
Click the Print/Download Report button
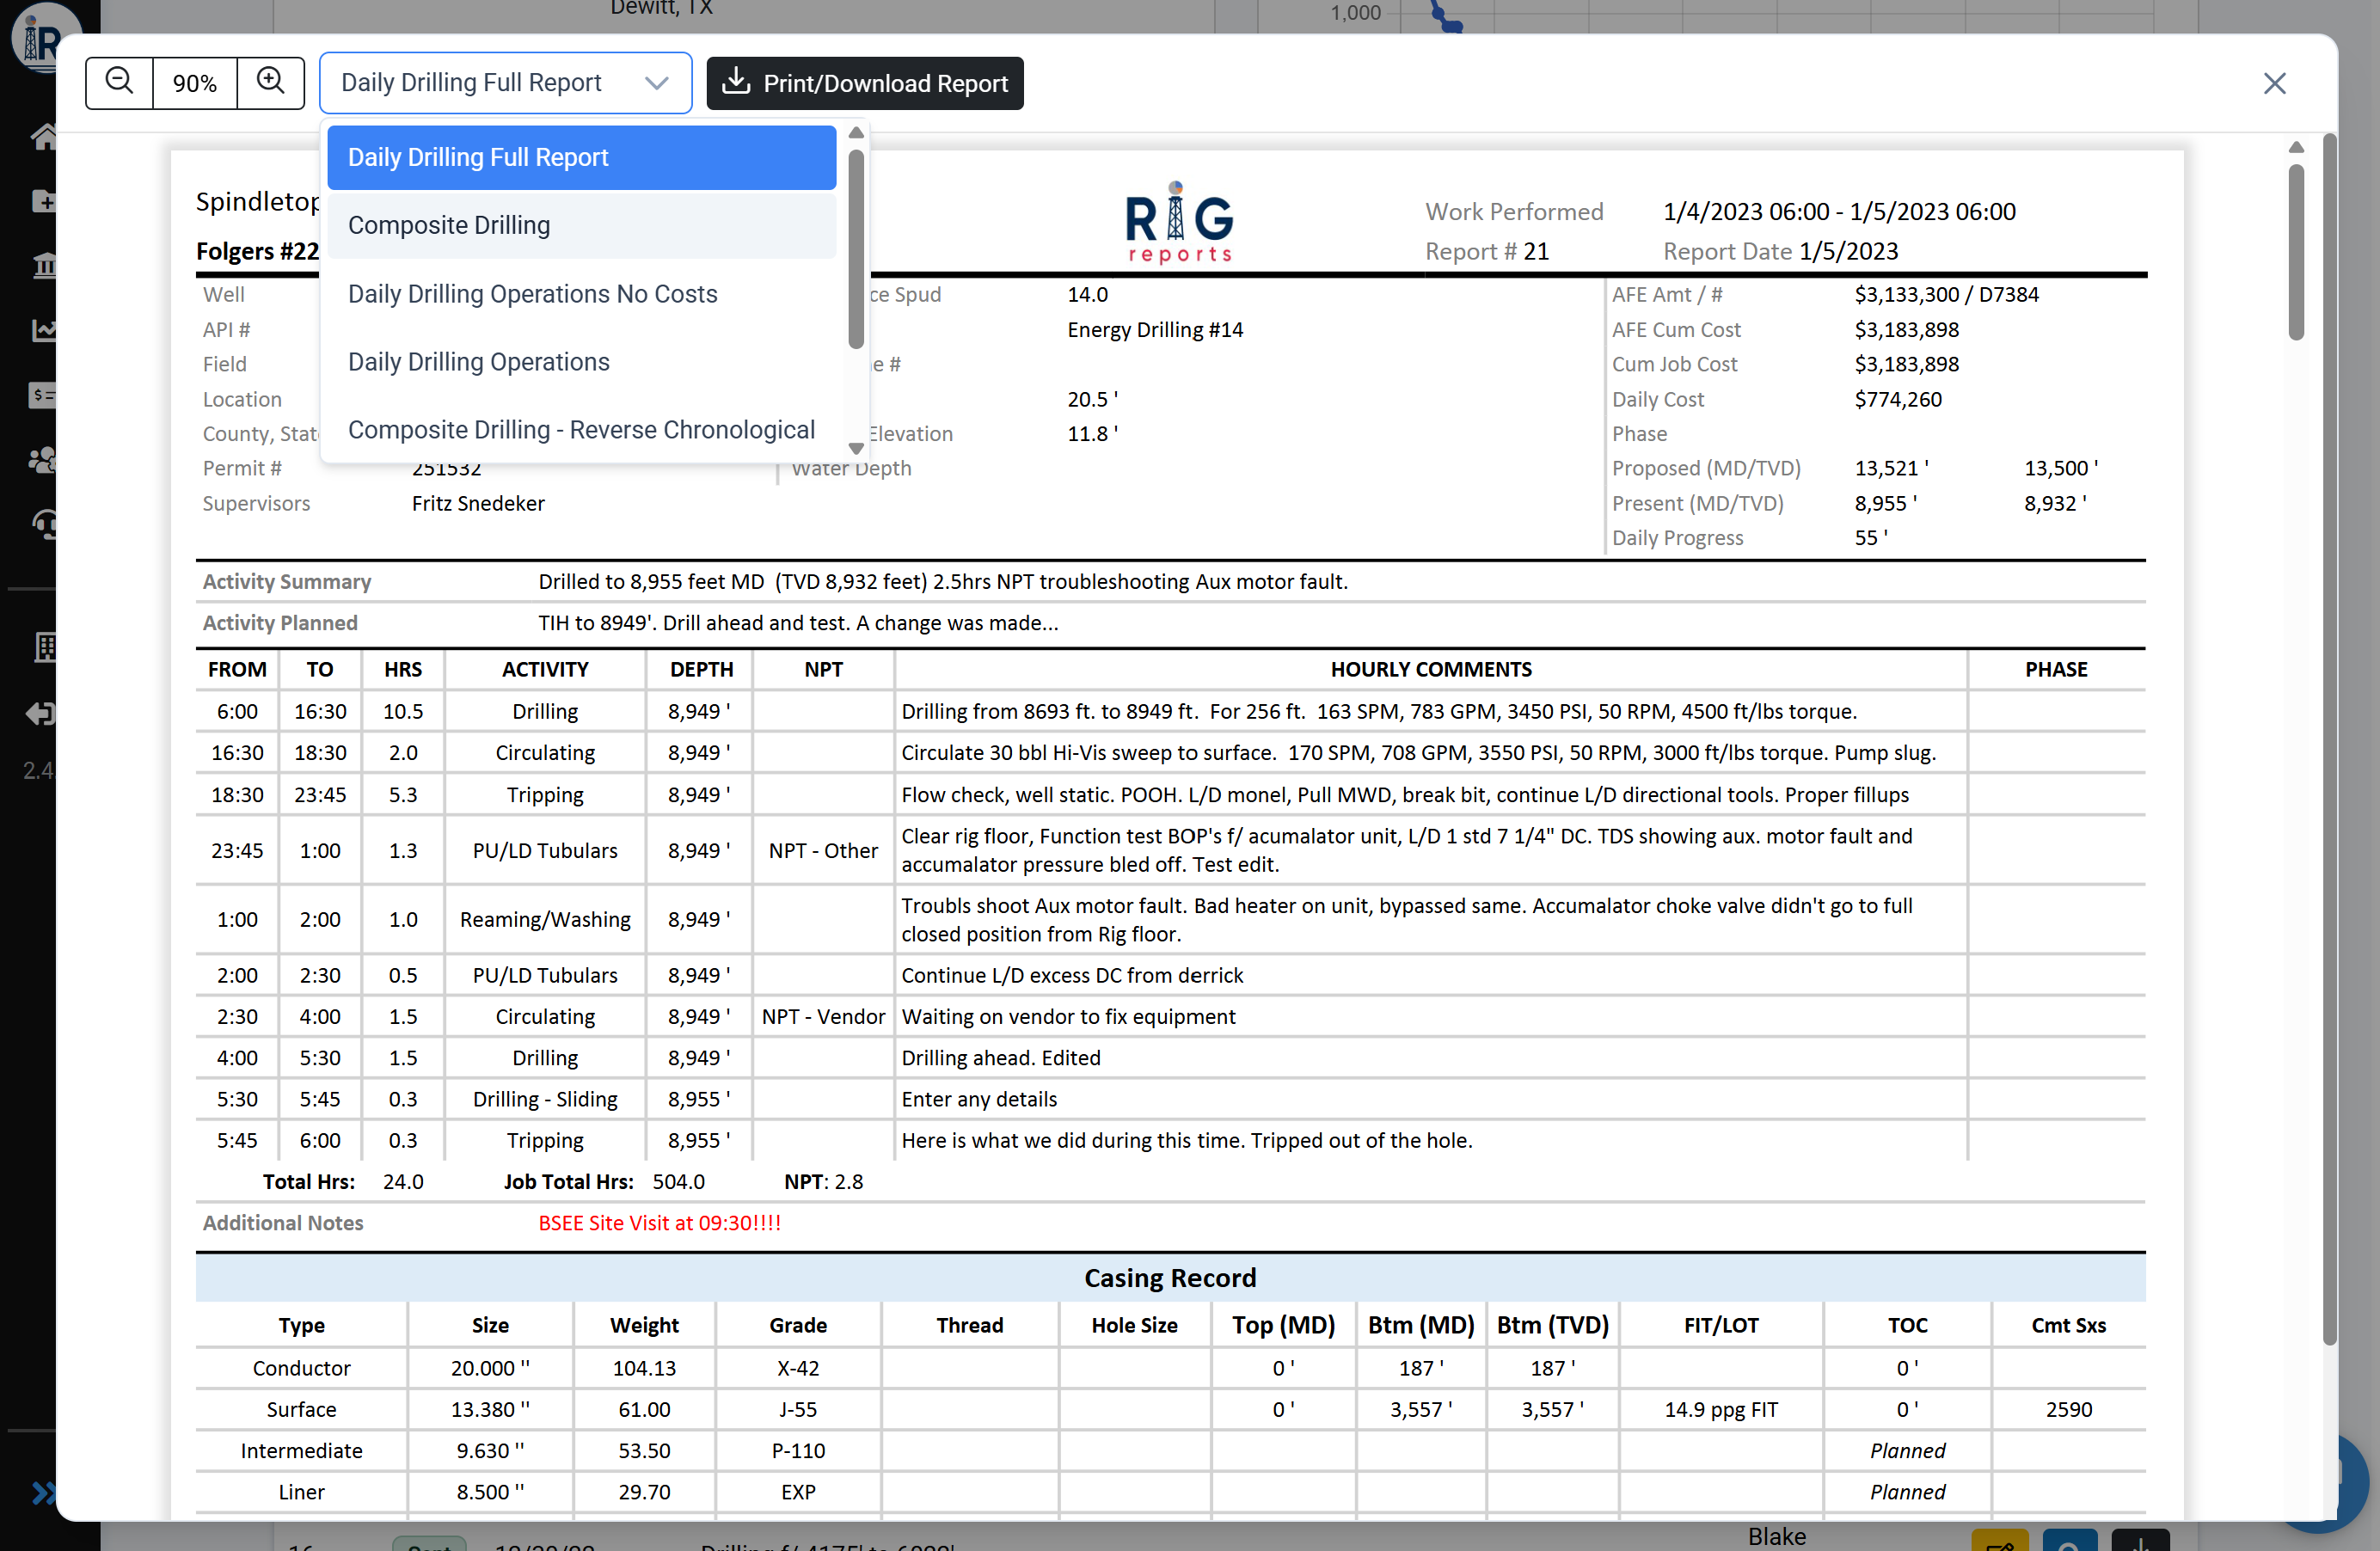tap(865, 83)
